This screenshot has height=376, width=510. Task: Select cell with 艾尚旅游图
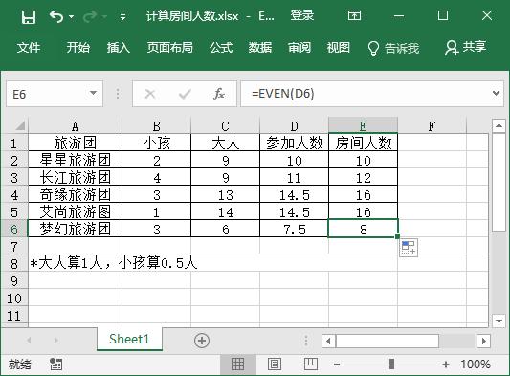tap(76, 211)
